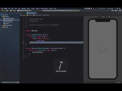
Task: Click the iPhone preview canvas
Action: (103, 49)
